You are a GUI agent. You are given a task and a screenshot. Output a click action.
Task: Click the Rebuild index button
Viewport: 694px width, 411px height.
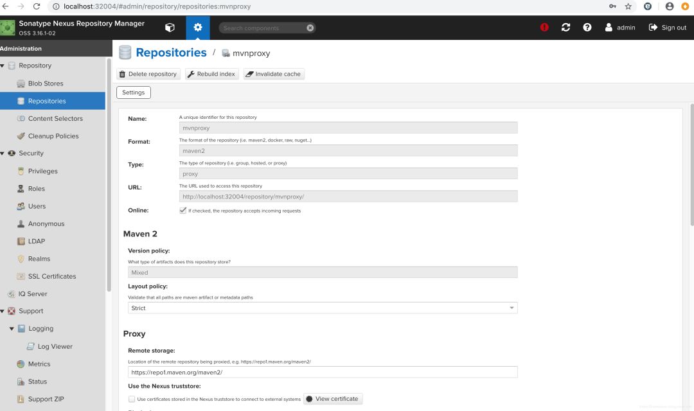pos(211,74)
